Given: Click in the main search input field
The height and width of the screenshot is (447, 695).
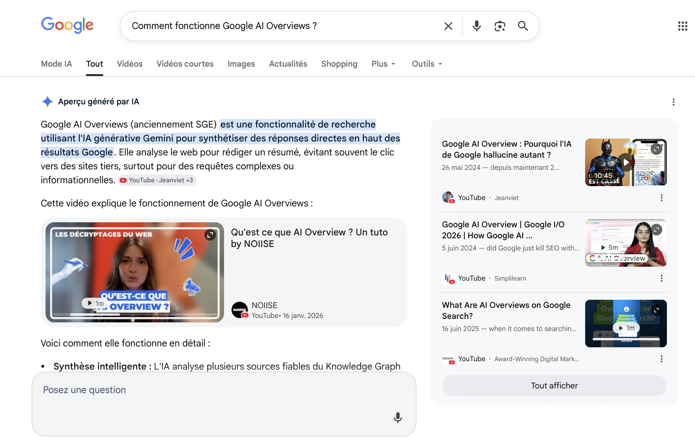Looking at the screenshot, I should 284,26.
